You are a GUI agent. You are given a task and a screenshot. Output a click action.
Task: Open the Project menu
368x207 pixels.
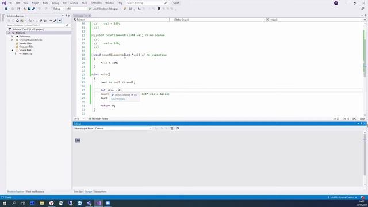click(36, 3)
